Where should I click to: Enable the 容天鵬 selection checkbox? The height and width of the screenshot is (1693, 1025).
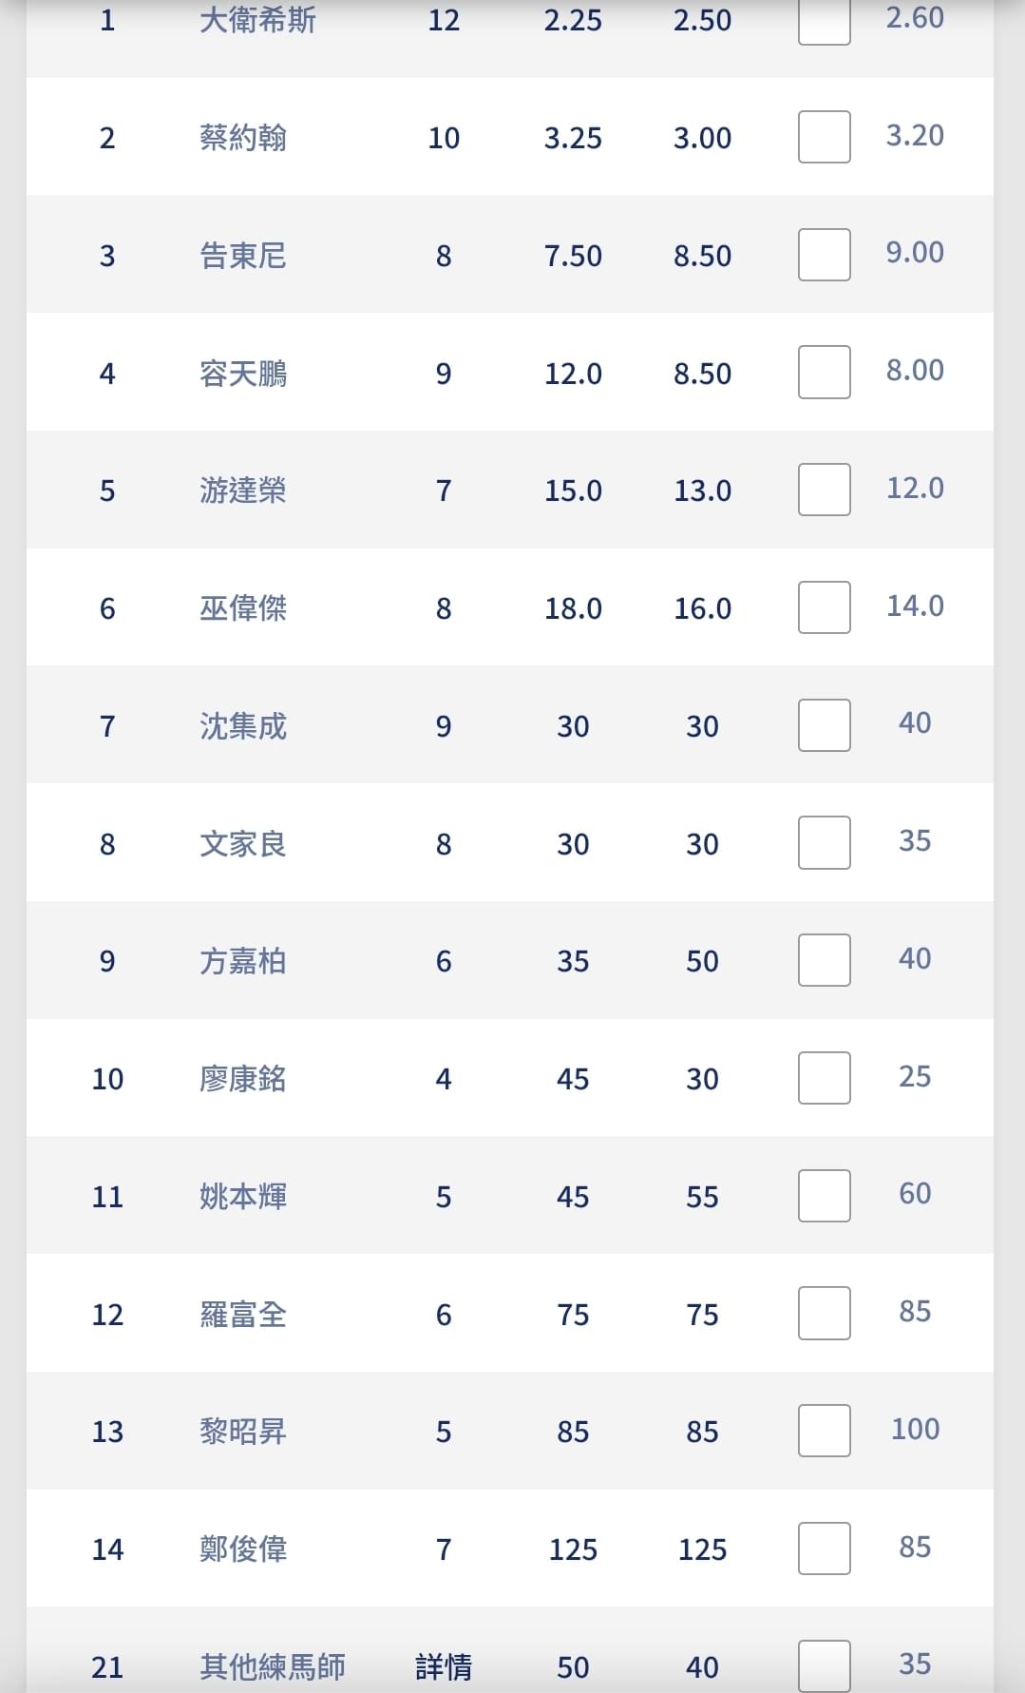coord(824,373)
